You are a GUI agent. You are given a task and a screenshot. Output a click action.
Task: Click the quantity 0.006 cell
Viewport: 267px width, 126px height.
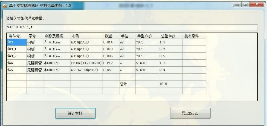tap(111, 56)
